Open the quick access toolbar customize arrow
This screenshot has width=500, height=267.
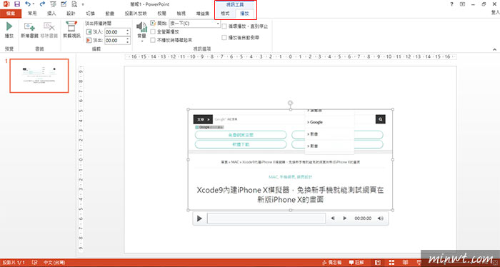(x=83, y=4)
